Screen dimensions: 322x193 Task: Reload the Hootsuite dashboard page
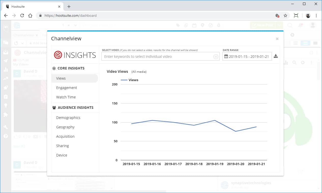(x=22, y=15)
